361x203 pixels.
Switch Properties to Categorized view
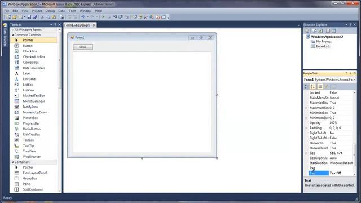pos(306,86)
